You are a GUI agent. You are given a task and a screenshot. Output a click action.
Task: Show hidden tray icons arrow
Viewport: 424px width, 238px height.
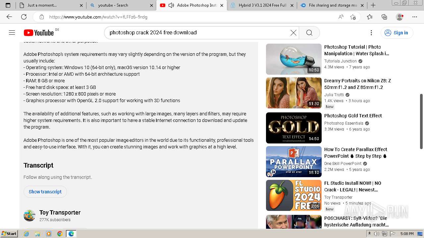pos(369,234)
